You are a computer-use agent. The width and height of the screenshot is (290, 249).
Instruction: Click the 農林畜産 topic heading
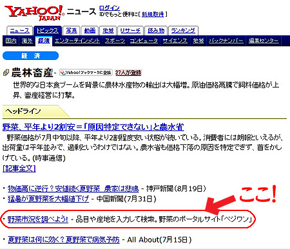tap(32, 73)
